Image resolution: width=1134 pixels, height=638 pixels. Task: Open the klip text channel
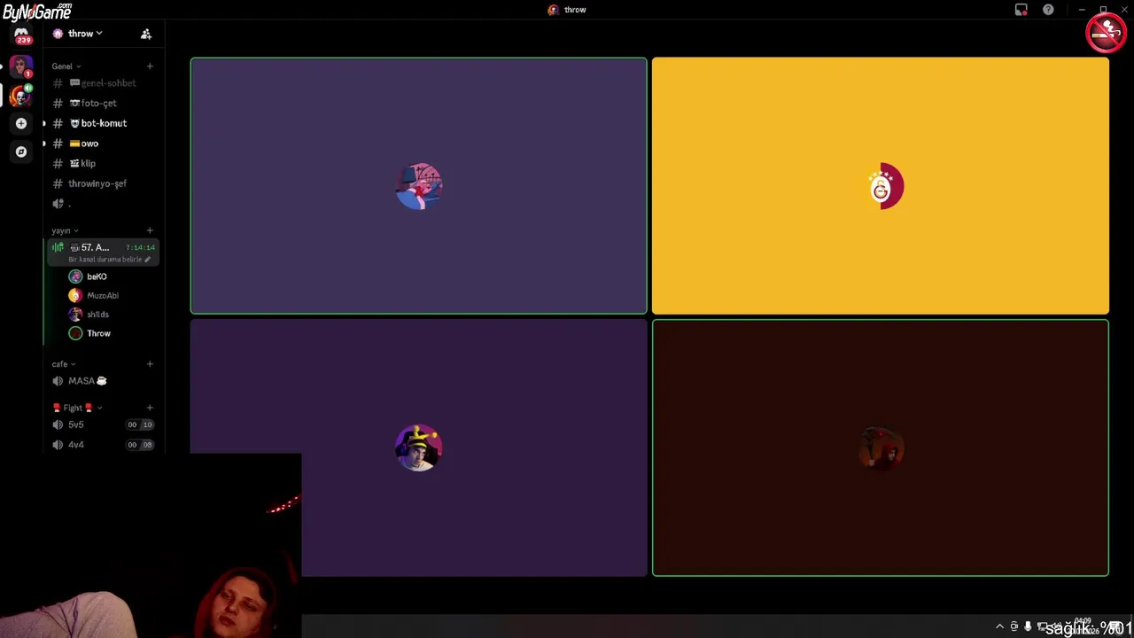click(102, 163)
